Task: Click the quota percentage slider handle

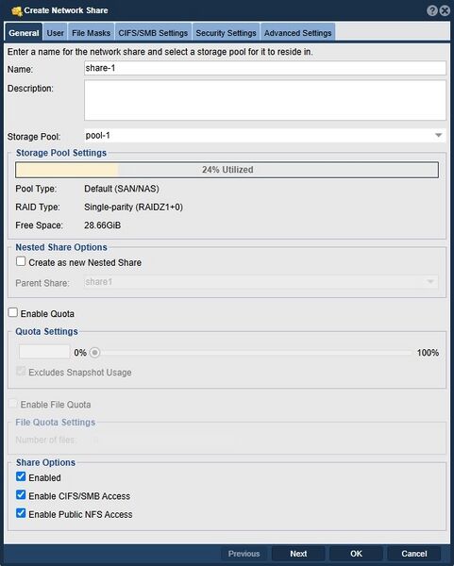Action: (x=94, y=352)
